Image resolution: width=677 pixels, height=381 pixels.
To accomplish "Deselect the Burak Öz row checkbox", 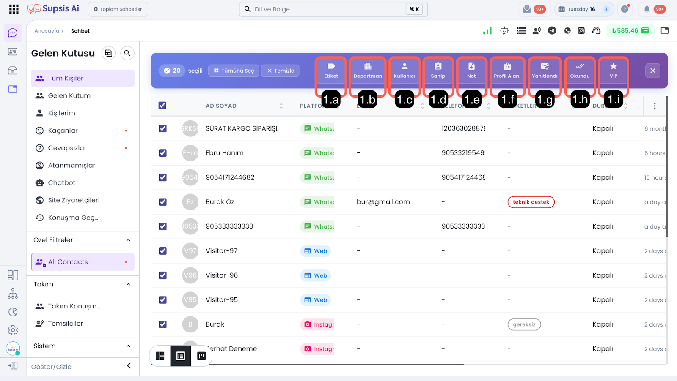I will pos(162,202).
